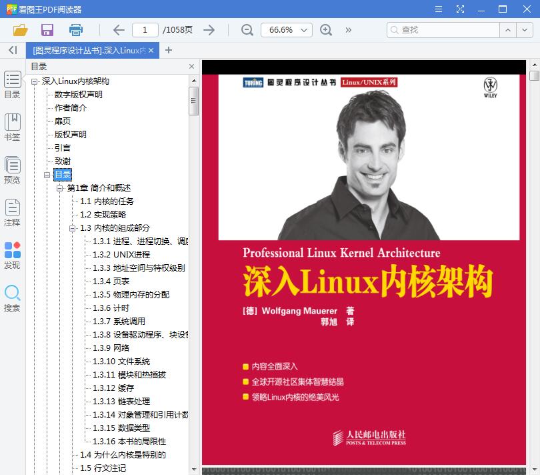Screen dimensions: 540x475
Task: Save the document with the floppy icon
Action: pyautogui.click(x=47, y=30)
